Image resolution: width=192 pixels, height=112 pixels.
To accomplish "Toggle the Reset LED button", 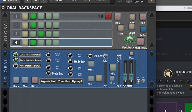I will click(90, 56).
